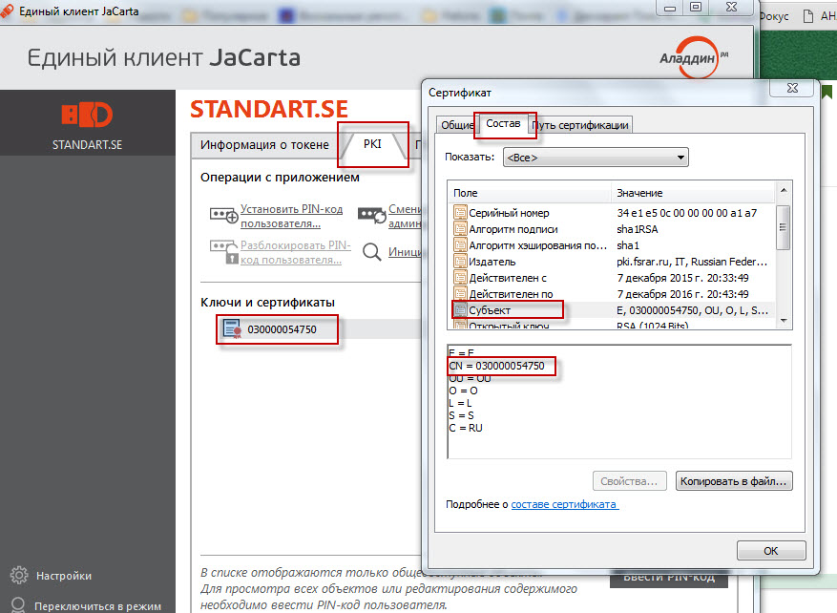837x613 pixels.
Task: Click the serial value '34 e1 e5 0c 00 00 00 00 a1 a7'
Action: point(686,213)
